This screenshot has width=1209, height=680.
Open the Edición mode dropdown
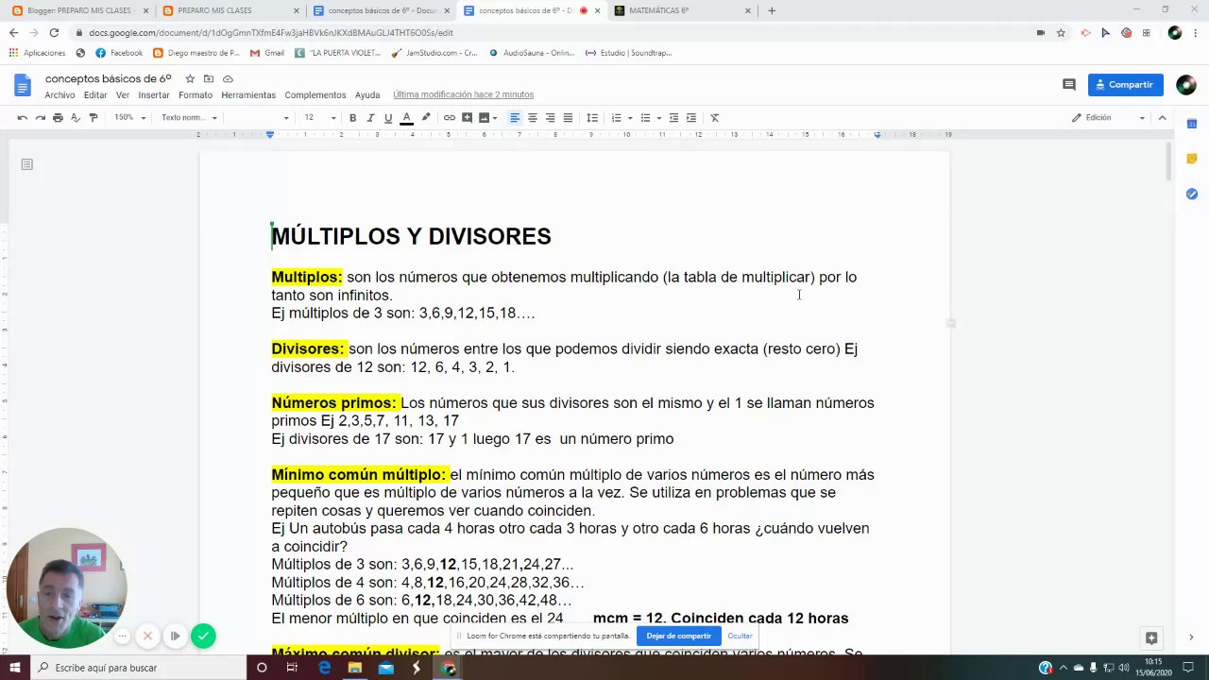coord(1108,118)
